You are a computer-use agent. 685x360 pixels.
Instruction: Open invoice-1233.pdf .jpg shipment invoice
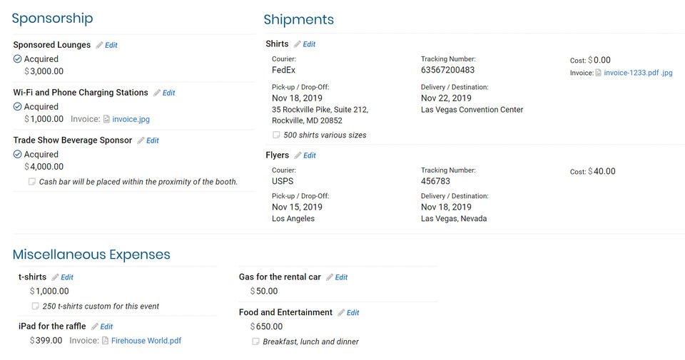click(638, 73)
